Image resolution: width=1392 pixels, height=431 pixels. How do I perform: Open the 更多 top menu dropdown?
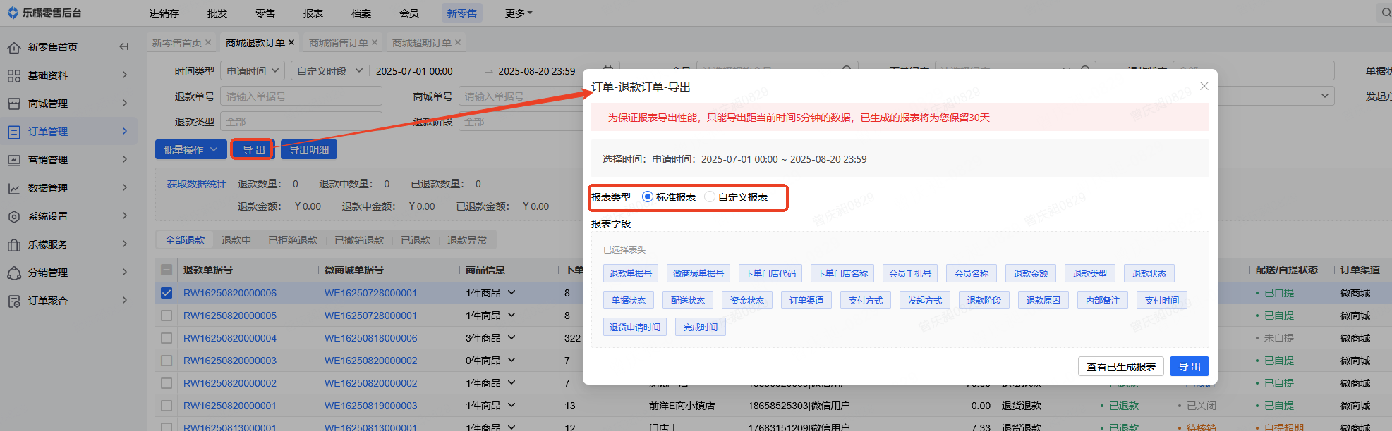coord(519,13)
